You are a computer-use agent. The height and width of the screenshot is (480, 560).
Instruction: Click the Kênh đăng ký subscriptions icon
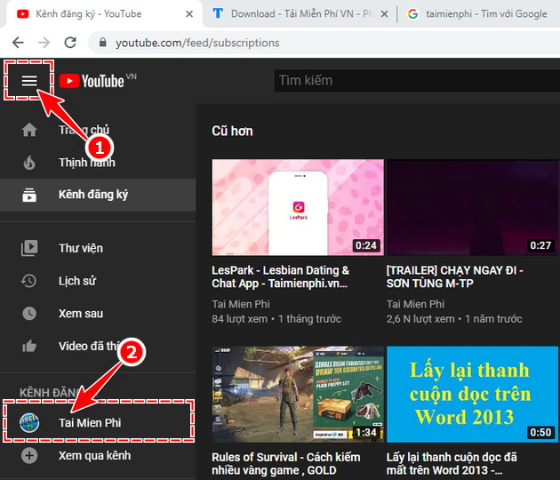pyautogui.click(x=29, y=195)
